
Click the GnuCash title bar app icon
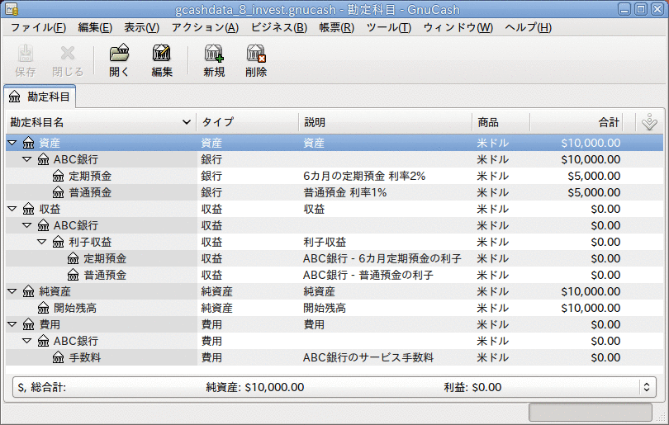[12, 9]
